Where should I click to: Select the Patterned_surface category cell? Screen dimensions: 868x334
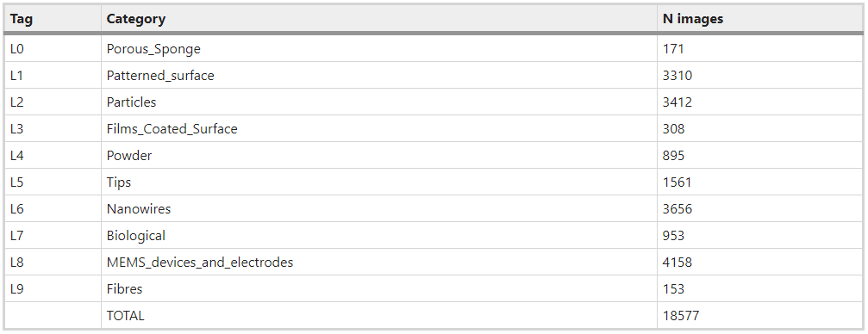378,75
